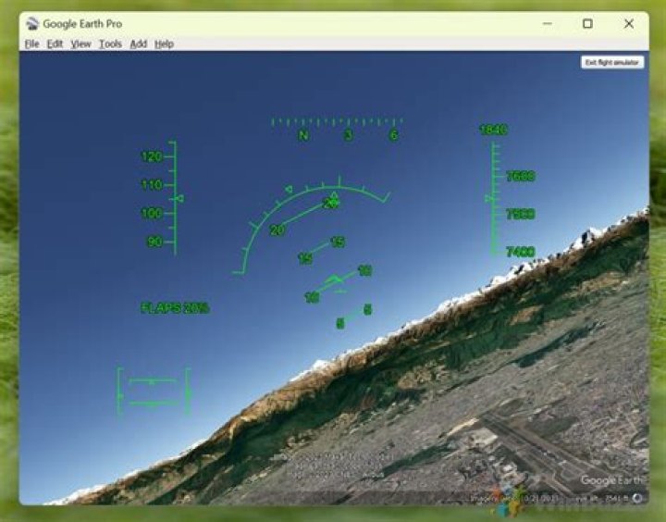Click the 120 mark on speed tape
666x522 pixels.
151,156
